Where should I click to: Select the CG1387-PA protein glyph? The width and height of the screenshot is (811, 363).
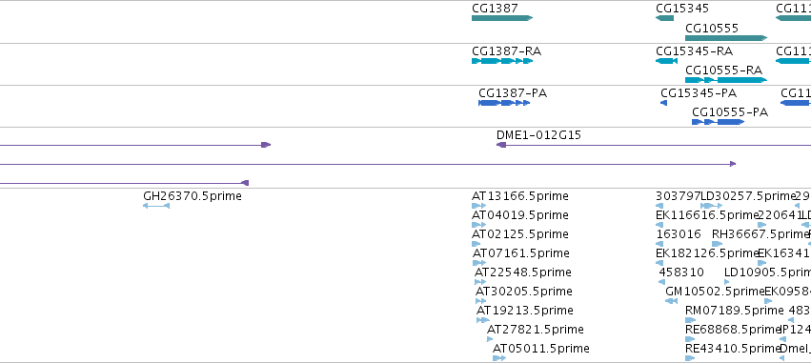pyautogui.click(x=504, y=103)
